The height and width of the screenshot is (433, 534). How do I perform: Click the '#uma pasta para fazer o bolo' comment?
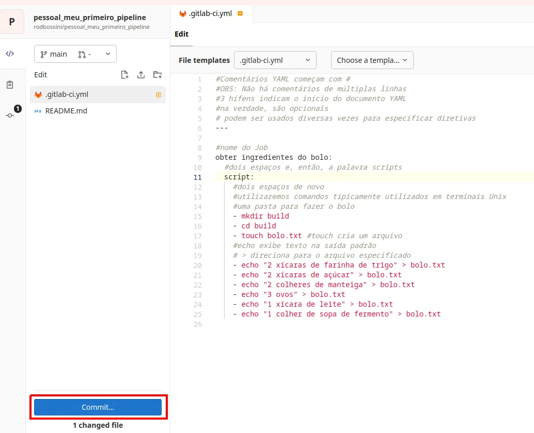(293, 206)
